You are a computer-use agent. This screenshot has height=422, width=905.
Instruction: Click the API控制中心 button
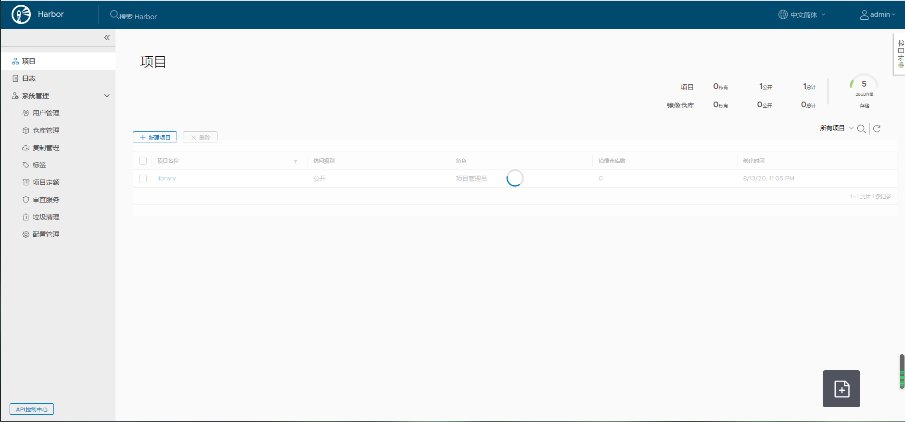32,409
